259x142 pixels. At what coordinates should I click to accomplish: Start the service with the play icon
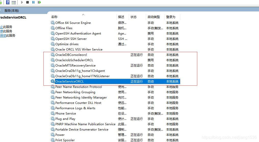(22, 2)
